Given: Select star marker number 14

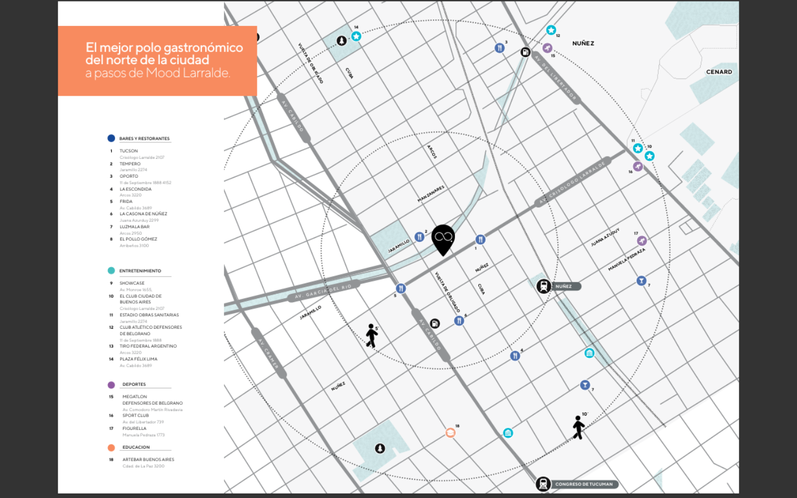Looking at the screenshot, I should [356, 37].
